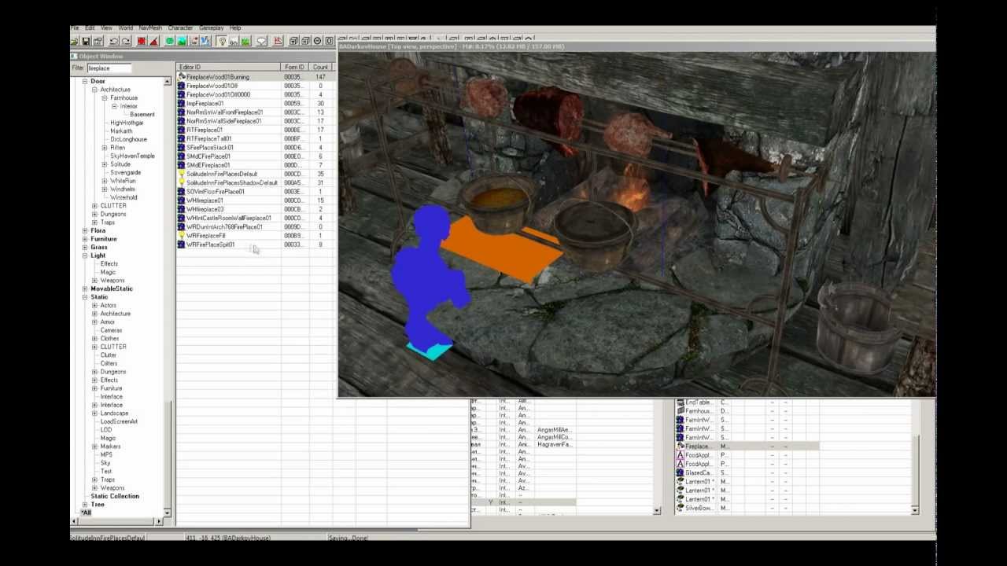
Task: Select the SolitudeInnFirePlacesDefault light entry
Action: click(256, 174)
